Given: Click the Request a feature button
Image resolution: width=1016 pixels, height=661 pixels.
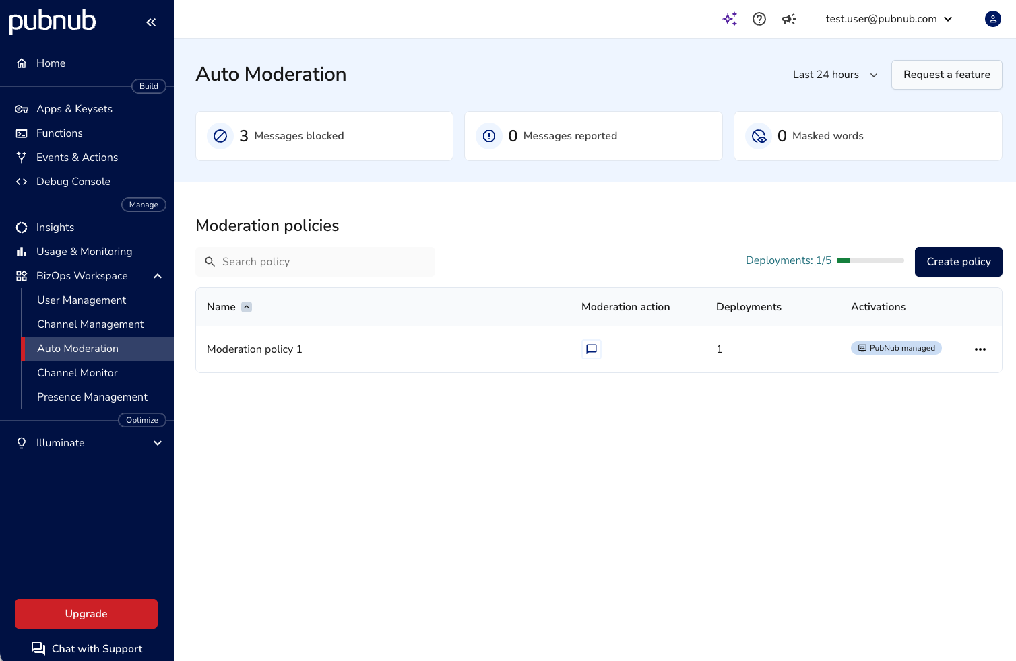Looking at the screenshot, I should [x=947, y=75].
